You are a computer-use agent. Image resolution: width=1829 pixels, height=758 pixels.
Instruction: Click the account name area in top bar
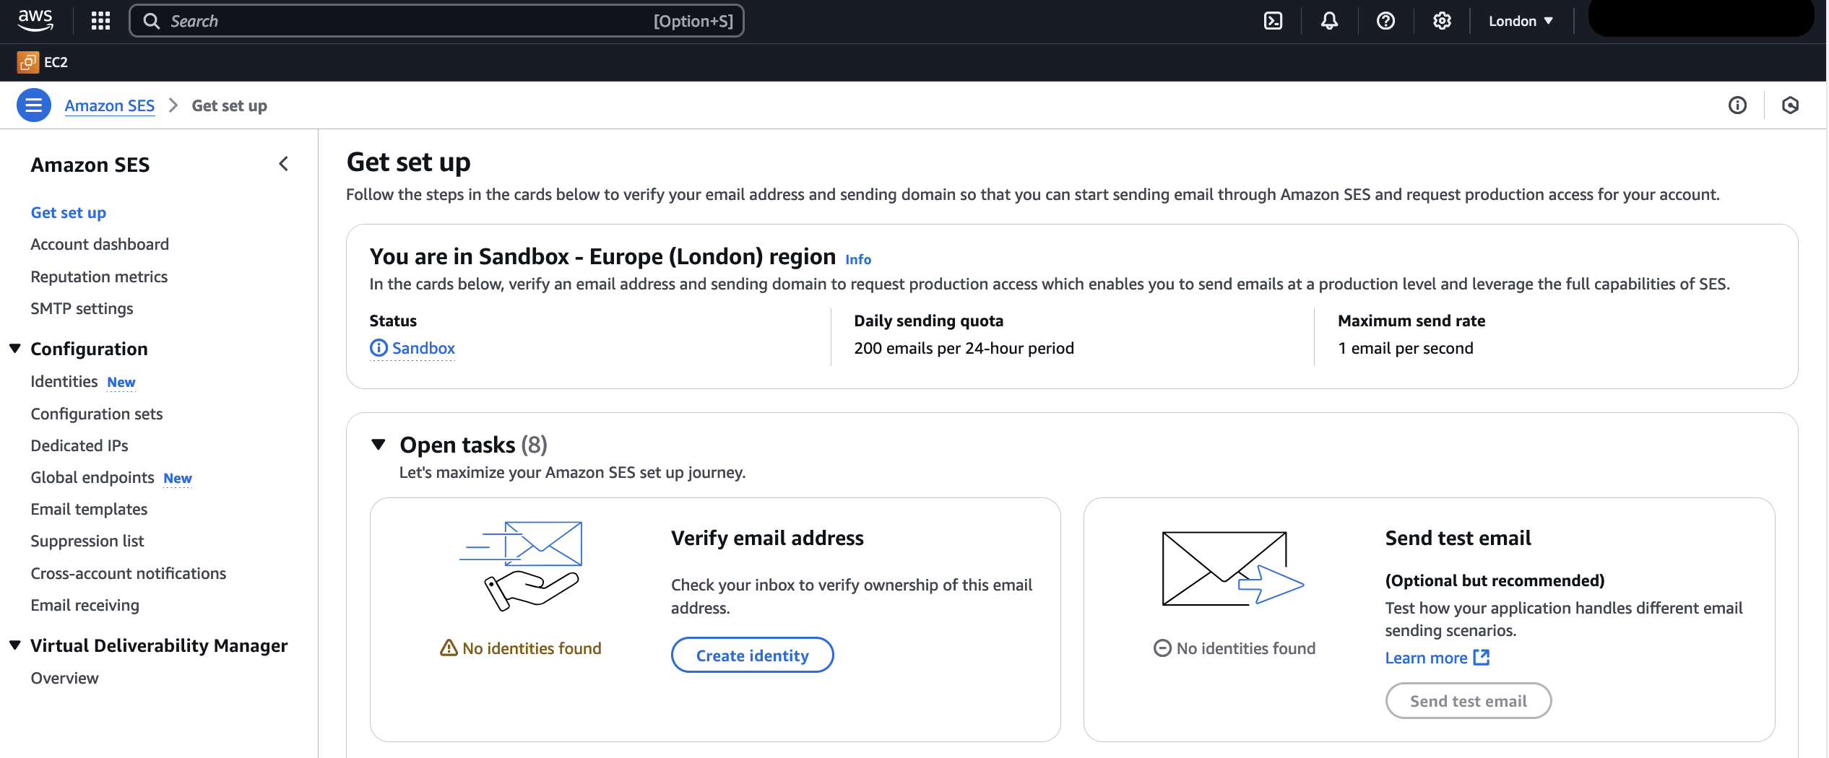tap(1701, 19)
